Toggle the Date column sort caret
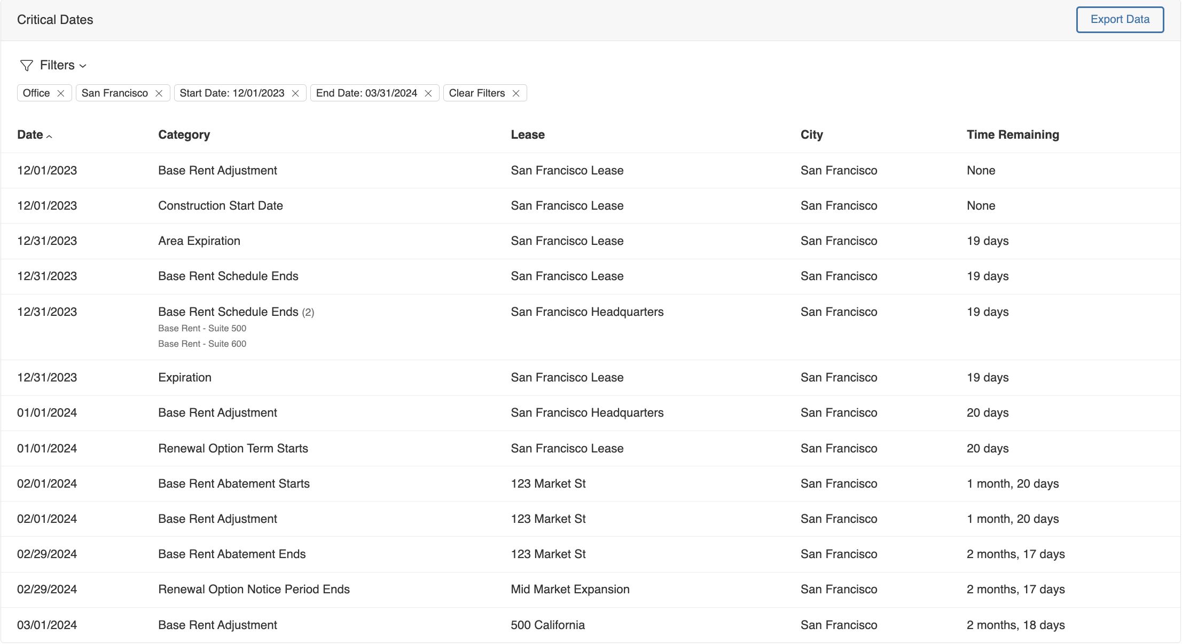Screen dimensions: 1182x644 50,136
